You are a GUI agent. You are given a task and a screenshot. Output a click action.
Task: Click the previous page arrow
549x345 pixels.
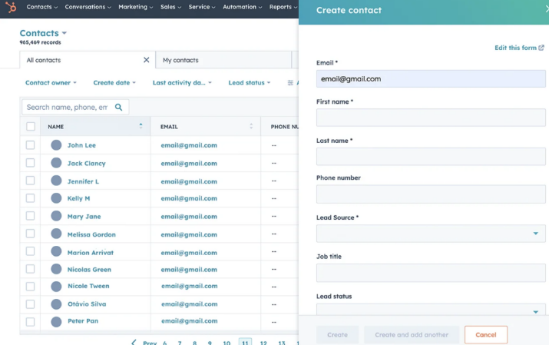(134, 342)
